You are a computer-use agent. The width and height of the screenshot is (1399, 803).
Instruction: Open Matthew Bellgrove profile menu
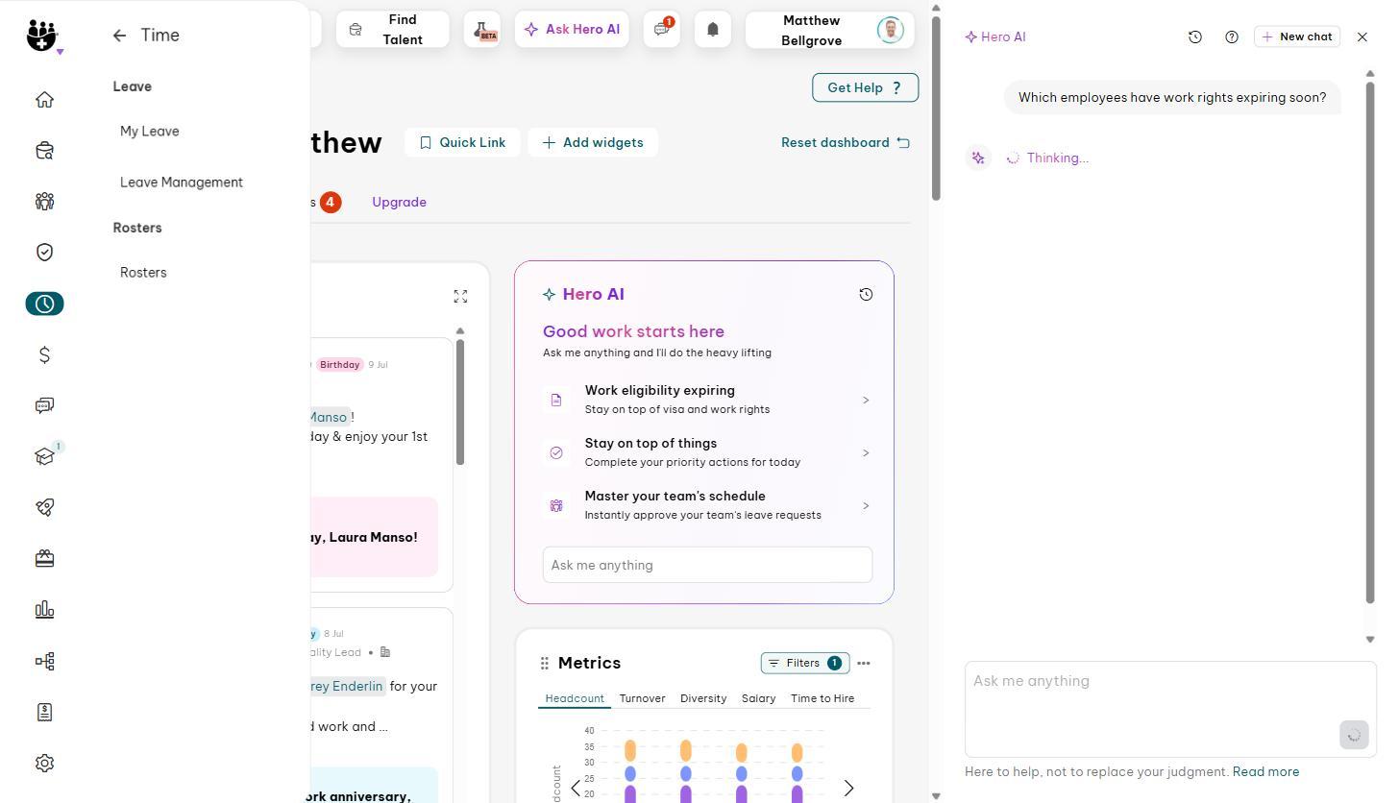[x=830, y=30]
